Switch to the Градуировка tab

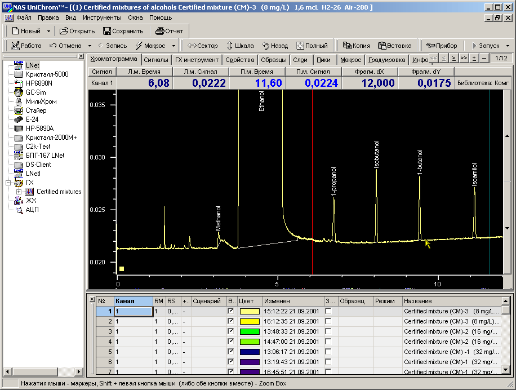coord(386,60)
